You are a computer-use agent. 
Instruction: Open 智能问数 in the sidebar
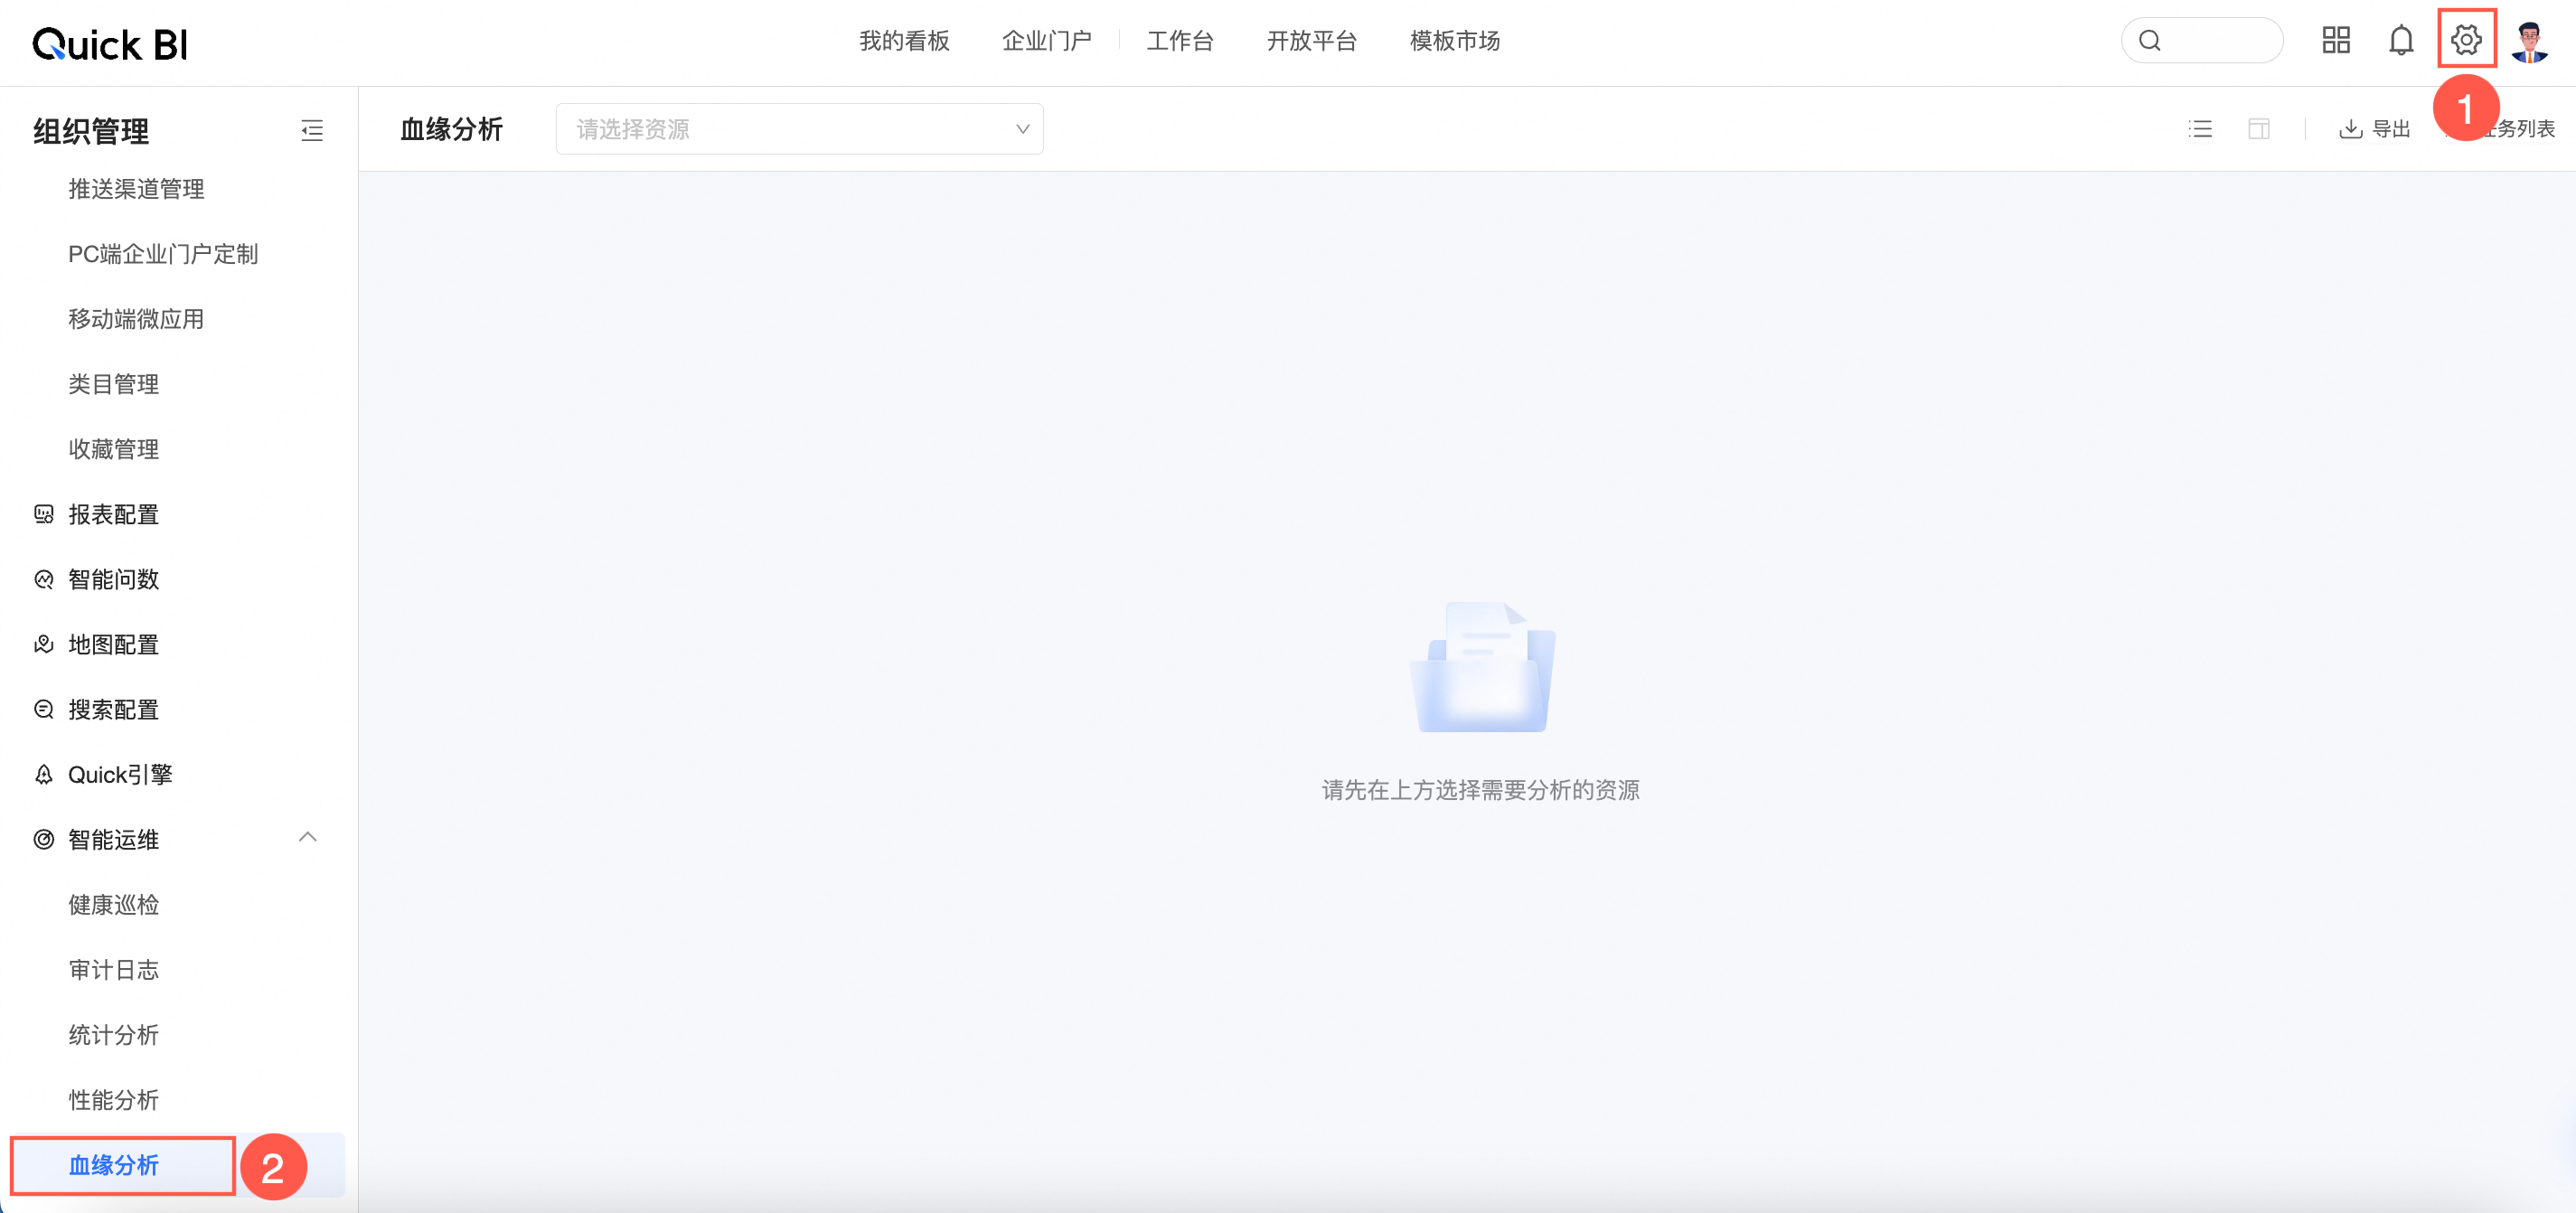(113, 579)
